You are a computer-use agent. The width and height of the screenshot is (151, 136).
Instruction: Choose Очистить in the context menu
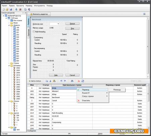click(x=93, y=100)
